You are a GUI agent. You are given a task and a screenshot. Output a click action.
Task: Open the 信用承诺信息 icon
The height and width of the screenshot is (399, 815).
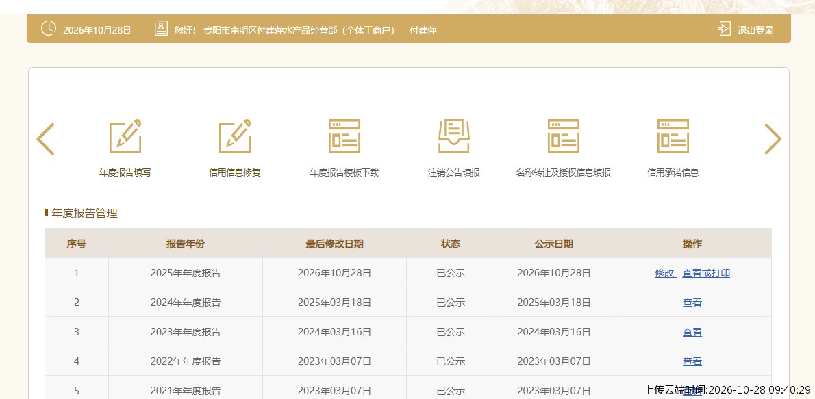click(x=673, y=136)
